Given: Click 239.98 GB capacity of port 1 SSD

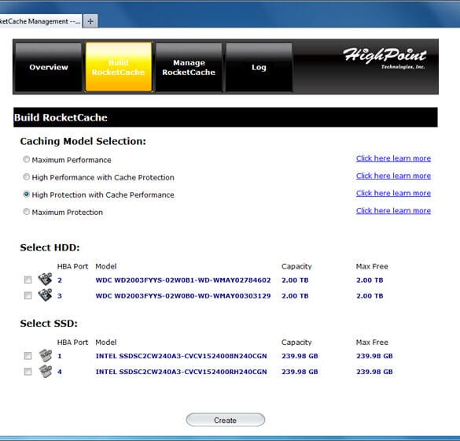Looking at the screenshot, I should [300, 356].
